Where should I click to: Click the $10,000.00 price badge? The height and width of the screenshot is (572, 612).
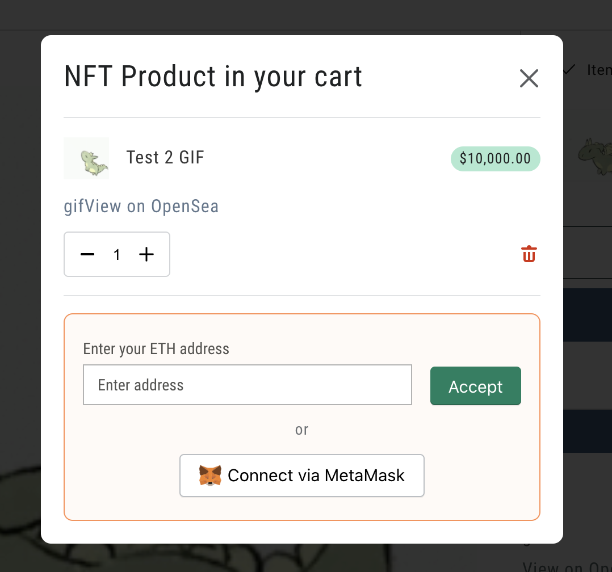click(x=495, y=159)
